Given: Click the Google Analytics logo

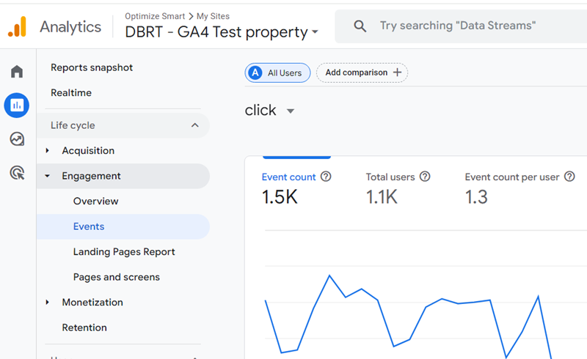Looking at the screenshot, I should (x=17, y=27).
